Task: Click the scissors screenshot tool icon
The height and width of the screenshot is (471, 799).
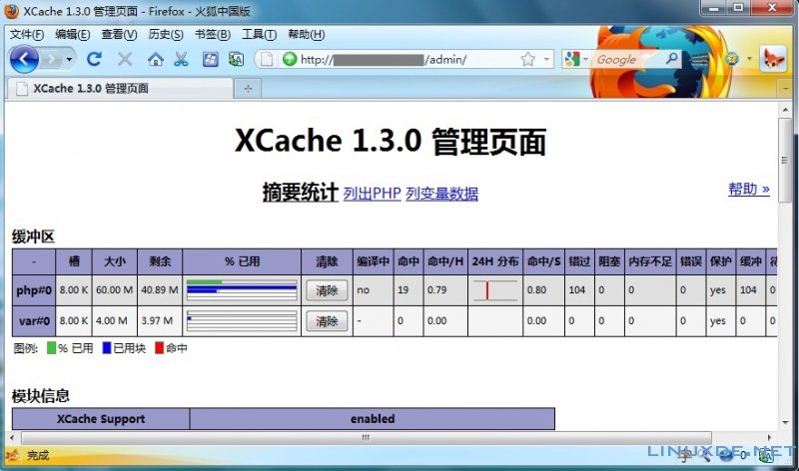Action: click(181, 60)
